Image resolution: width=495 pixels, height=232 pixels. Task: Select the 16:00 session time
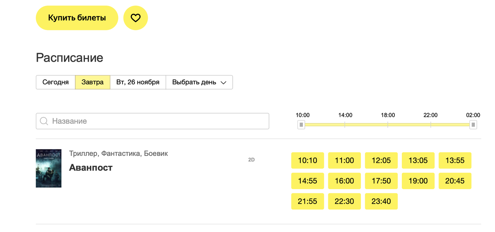[344, 181]
